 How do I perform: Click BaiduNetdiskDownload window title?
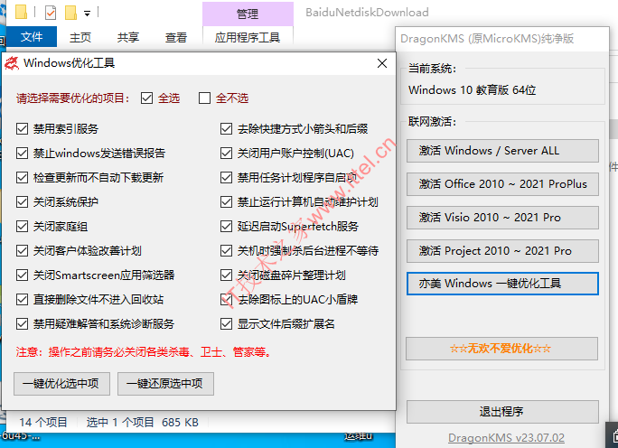[x=367, y=13]
